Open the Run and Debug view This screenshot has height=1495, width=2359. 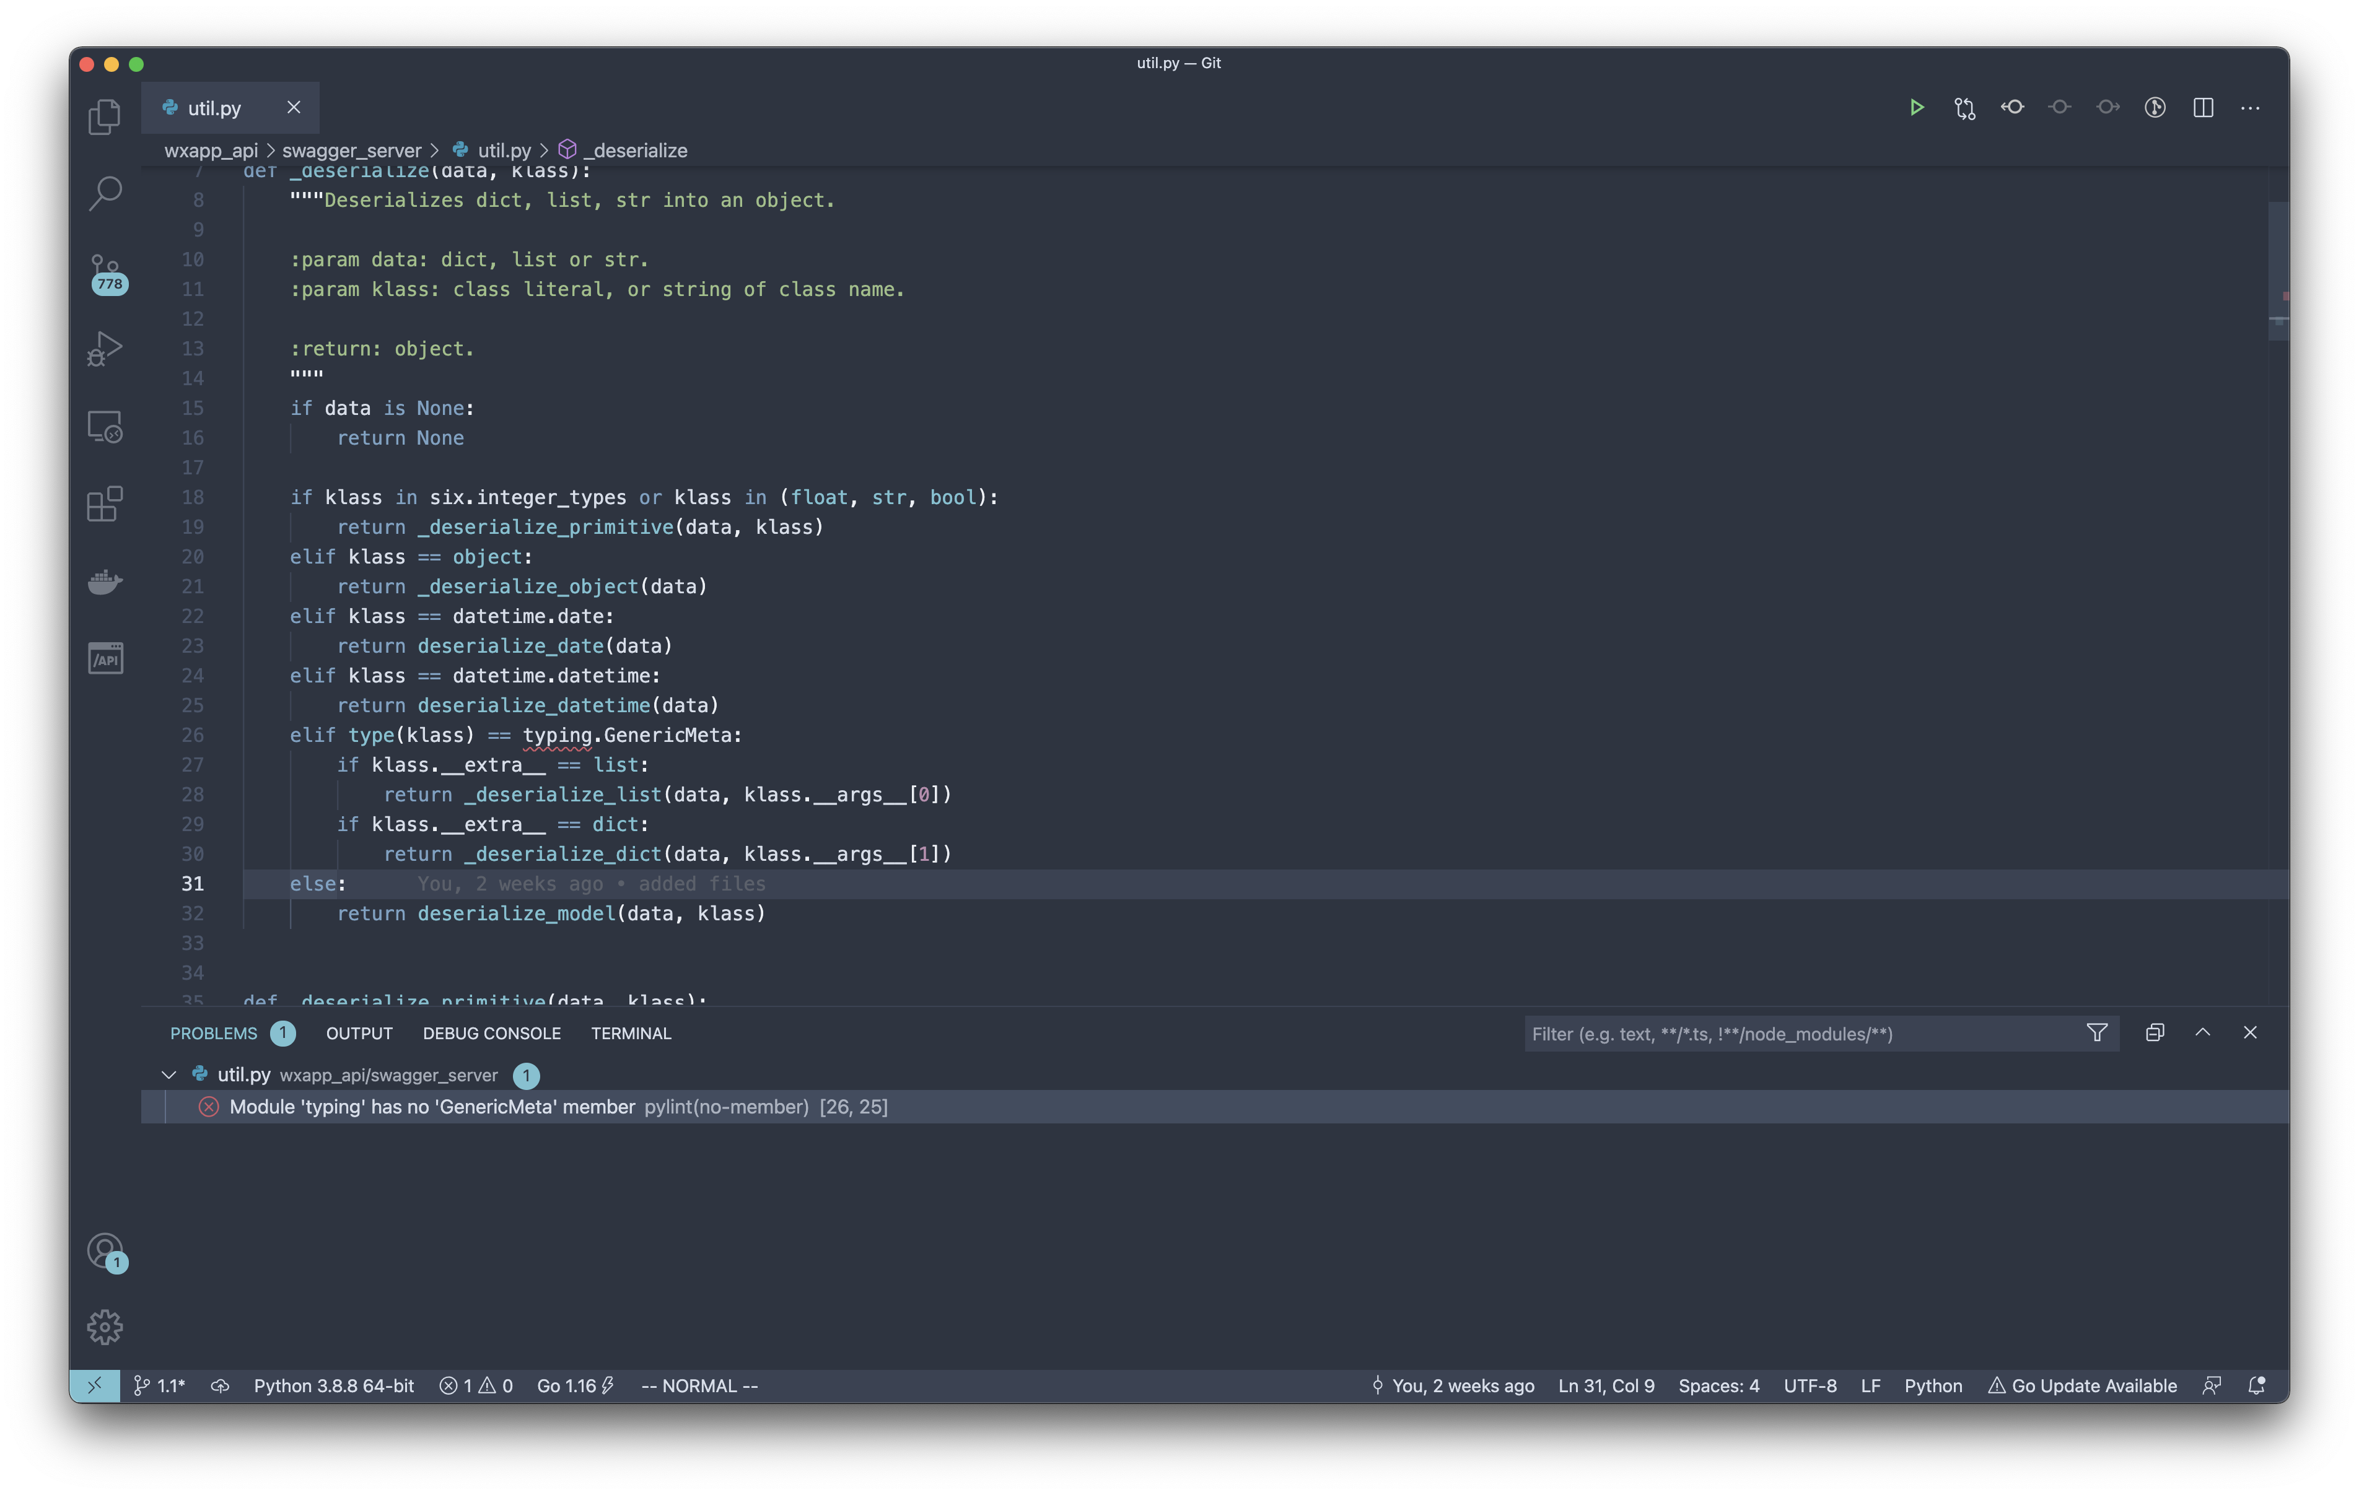coord(105,349)
